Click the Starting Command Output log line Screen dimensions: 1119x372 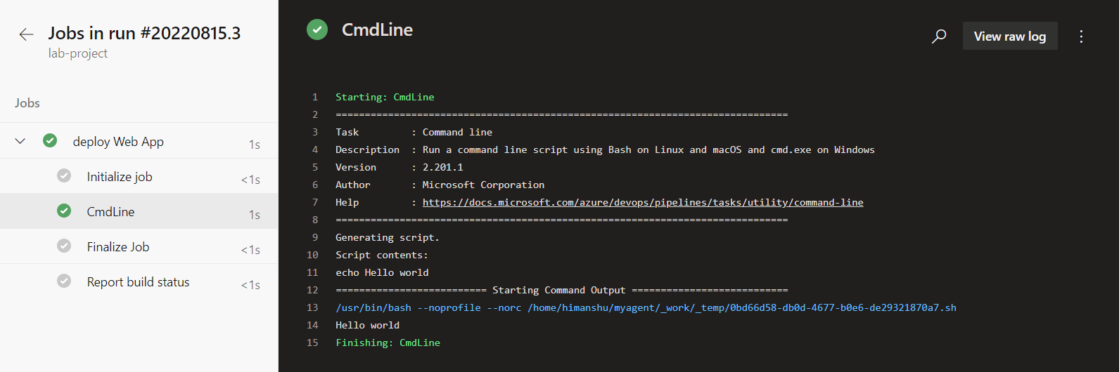point(561,290)
